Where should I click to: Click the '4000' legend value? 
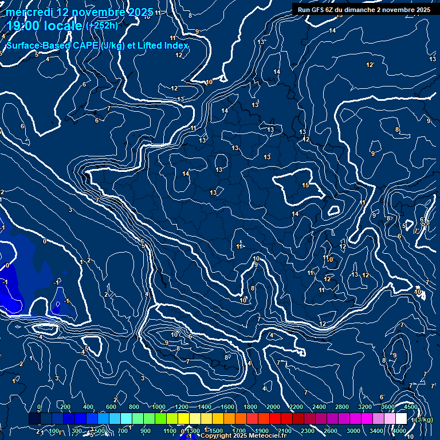coord(399,431)
